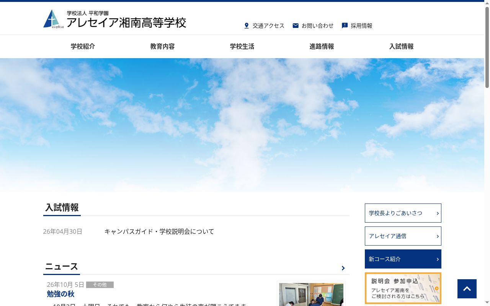
Task: Open キャンパスガイド・学校説明会について article
Action: click(159, 231)
